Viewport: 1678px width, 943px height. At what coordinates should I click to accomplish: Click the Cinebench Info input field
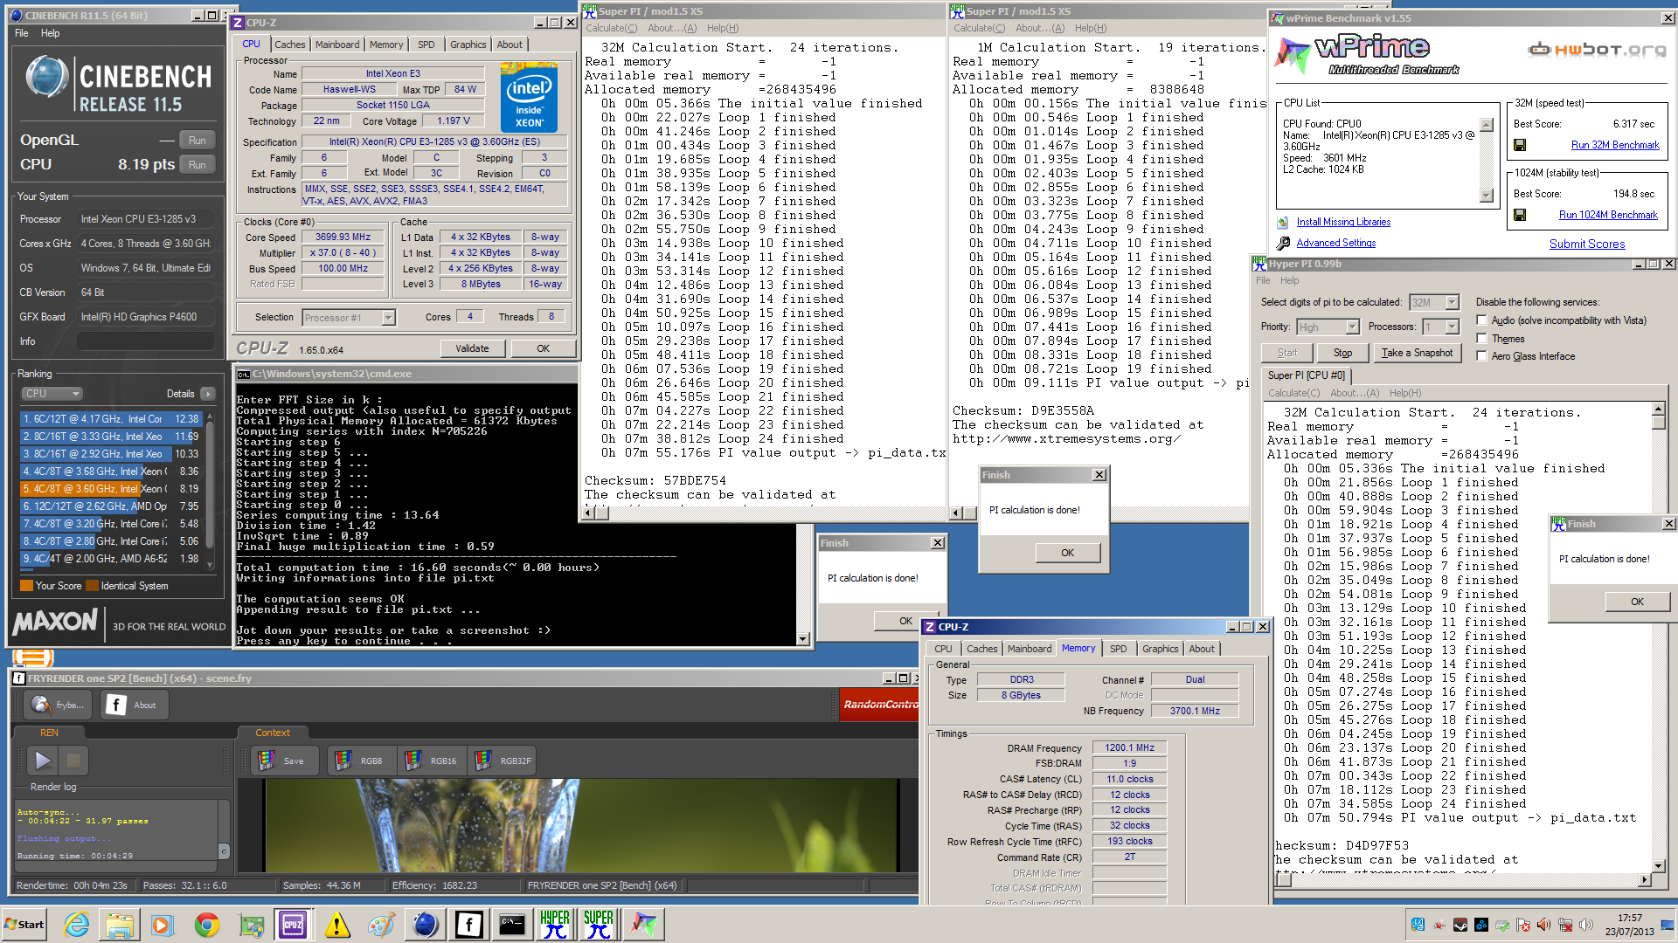pyautogui.click(x=147, y=341)
